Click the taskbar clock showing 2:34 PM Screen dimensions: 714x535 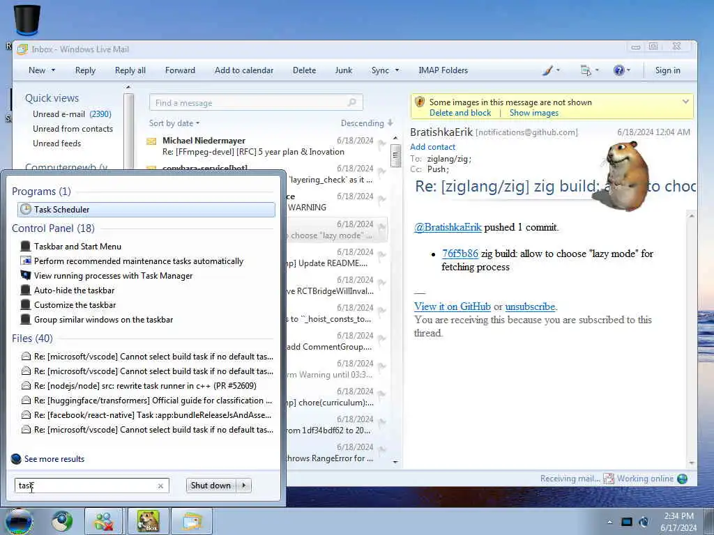678,522
